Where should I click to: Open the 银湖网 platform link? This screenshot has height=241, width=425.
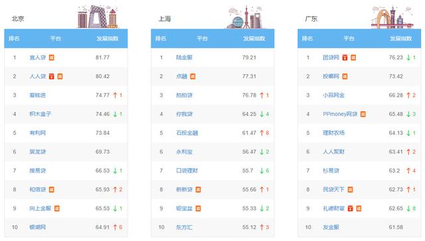(x=38, y=227)
